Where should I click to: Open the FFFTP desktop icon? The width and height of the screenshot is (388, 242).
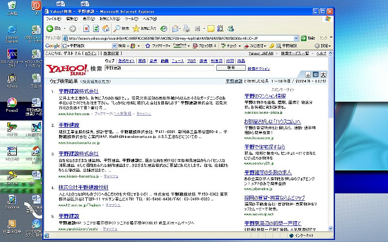(x=12, y=129)
